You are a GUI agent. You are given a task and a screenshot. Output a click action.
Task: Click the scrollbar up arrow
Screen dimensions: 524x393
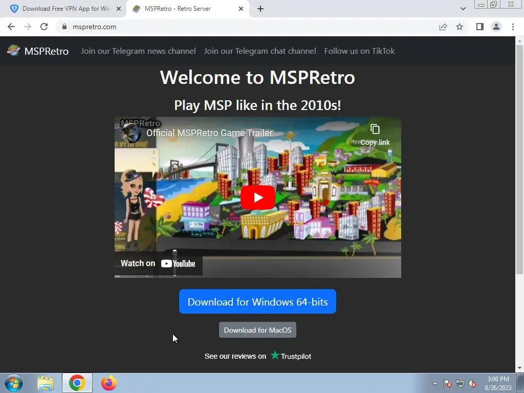tap(519, 40)
